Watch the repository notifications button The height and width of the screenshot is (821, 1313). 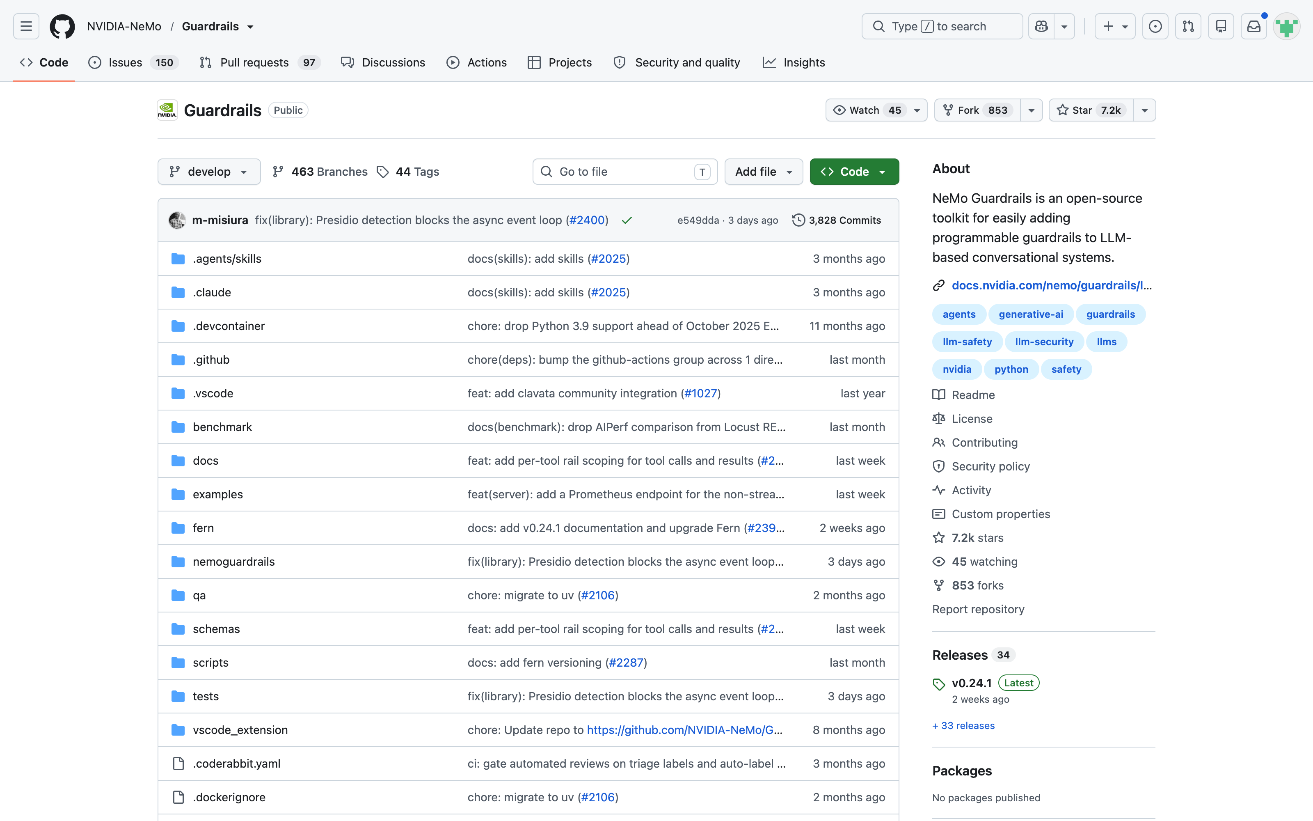pos(876,110)
